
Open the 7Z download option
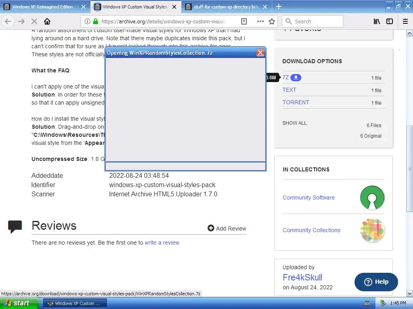(x=286, y=77)
